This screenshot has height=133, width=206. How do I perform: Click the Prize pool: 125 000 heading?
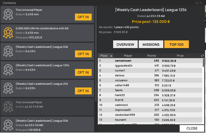pos(151,21)
